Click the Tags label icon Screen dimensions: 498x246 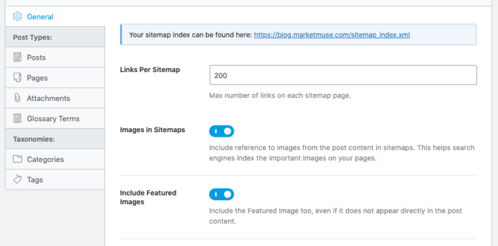pyautogui.click(x=17, y=179)
